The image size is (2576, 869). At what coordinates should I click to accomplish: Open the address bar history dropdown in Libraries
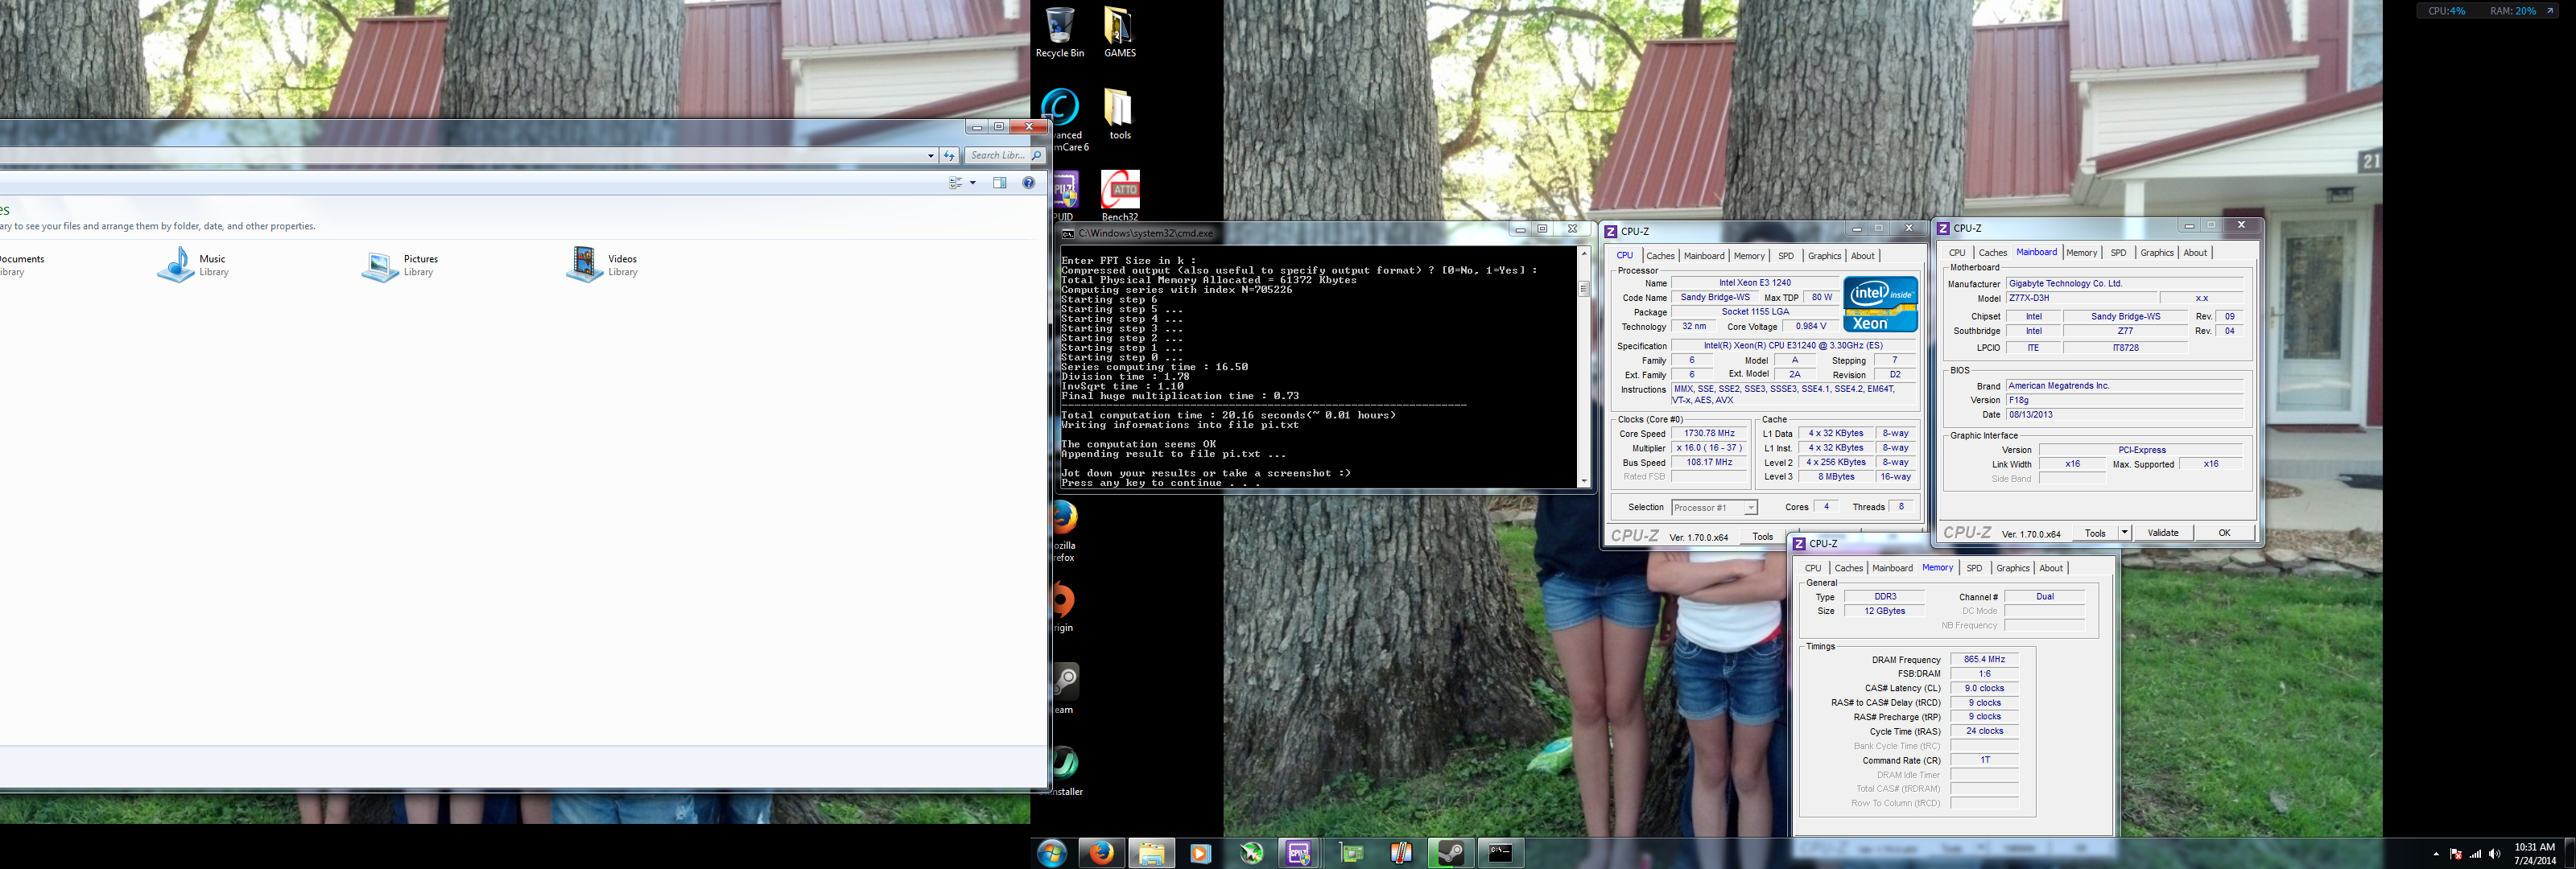[931, 155]
